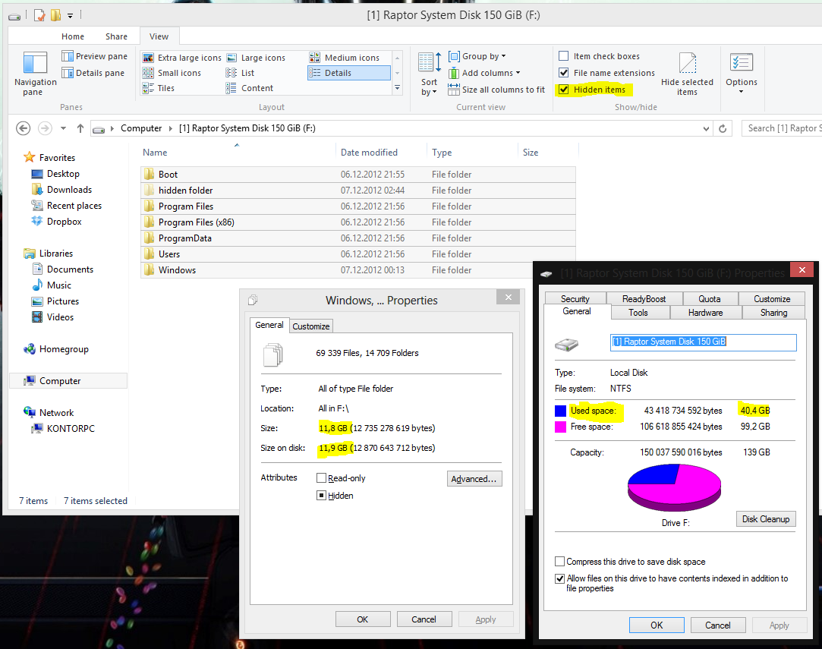Open Desktop in Favorites
Screen dimensions: 822x649
pos(55,174)
